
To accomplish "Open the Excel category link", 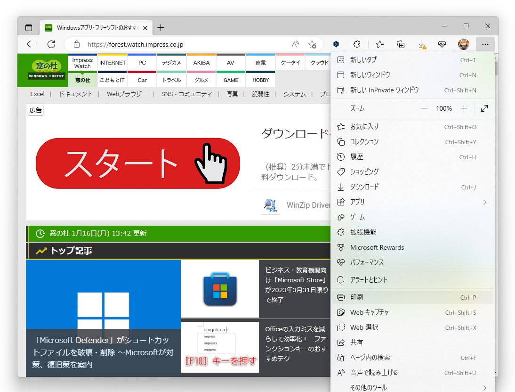I will pos(37,94).
